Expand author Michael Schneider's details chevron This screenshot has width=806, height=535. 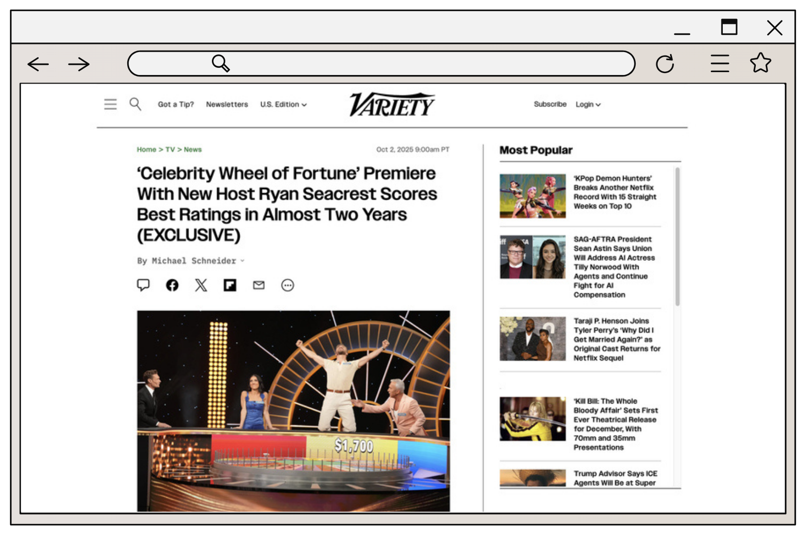(242, 261)
